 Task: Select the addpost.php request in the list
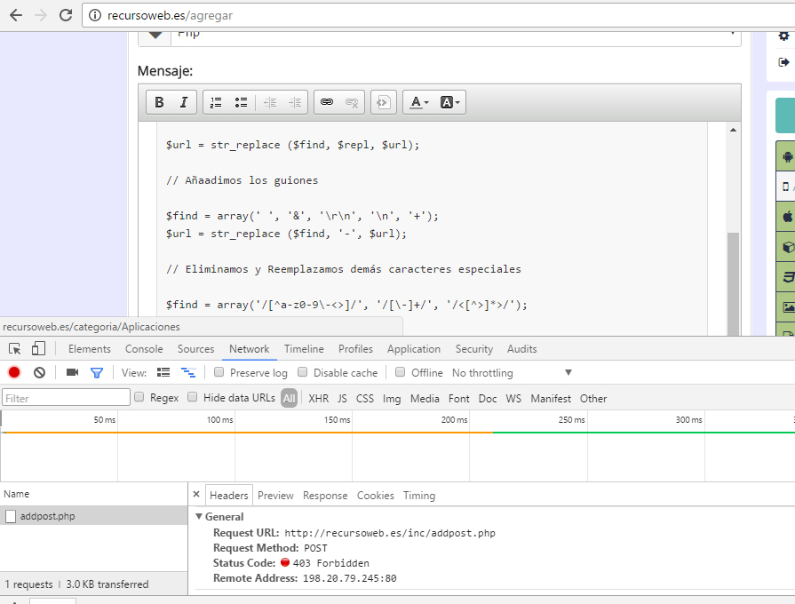(47, 516)
